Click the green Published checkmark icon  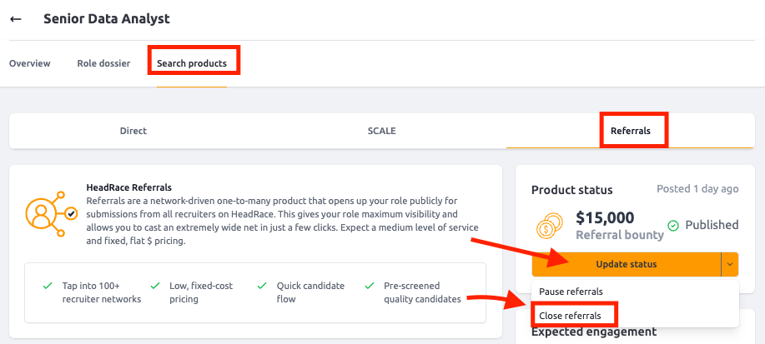tap(673, 225)
